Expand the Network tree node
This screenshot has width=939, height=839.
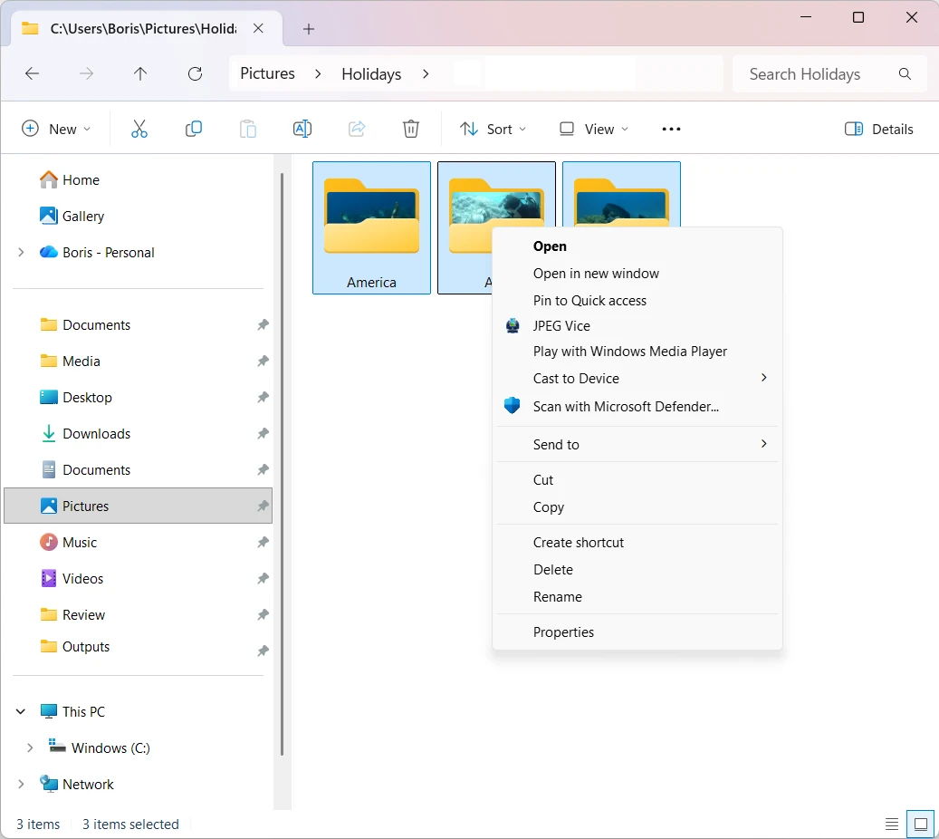21,784
